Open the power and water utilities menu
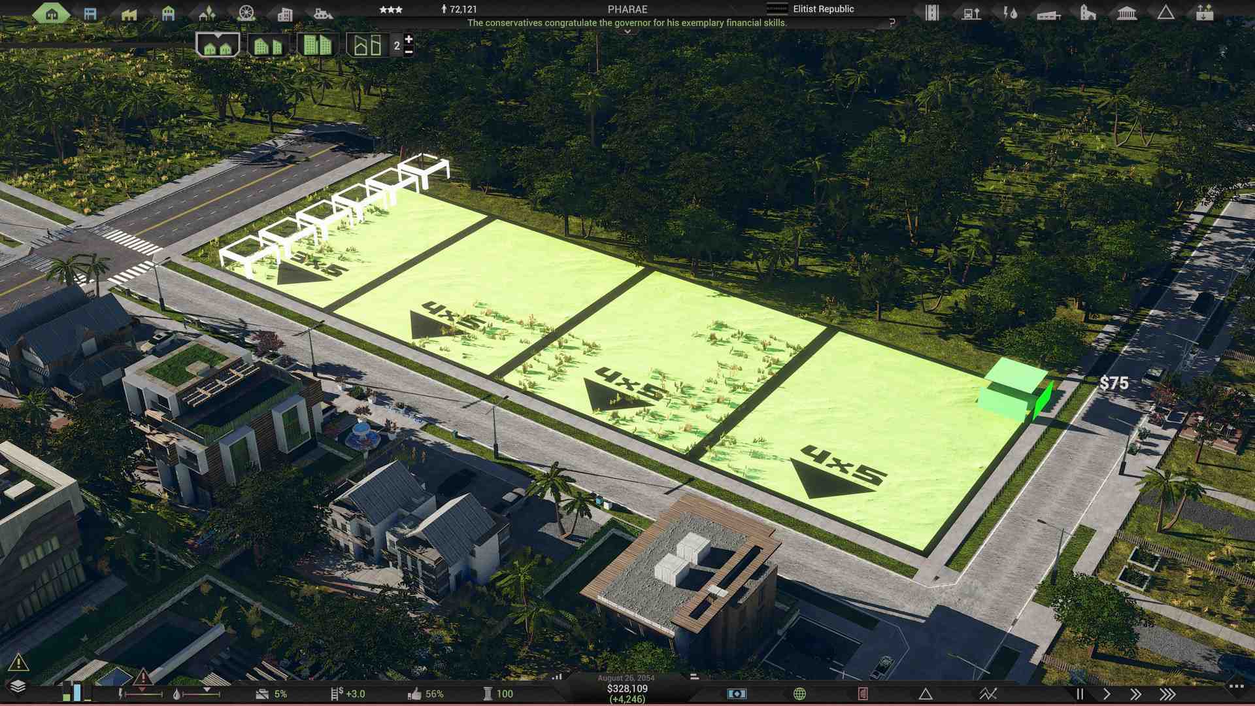 tap(1011, 12)
